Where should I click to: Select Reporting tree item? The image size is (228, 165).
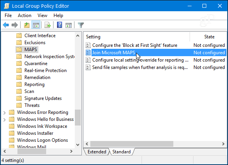[35, 84]
